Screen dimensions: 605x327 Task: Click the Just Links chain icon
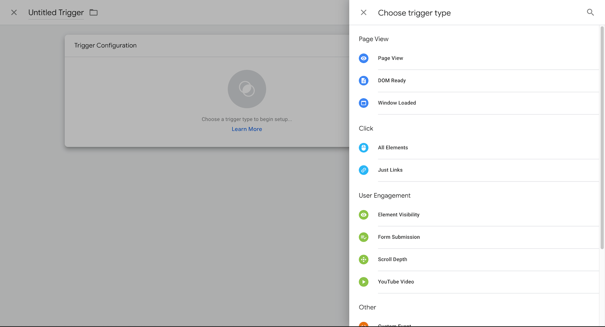point(363,170)
